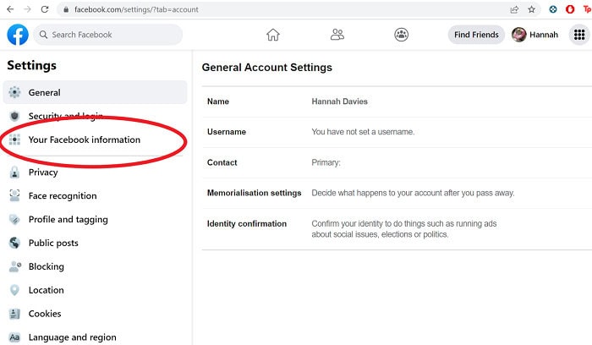Click the share page icon in the address bar

514,9
